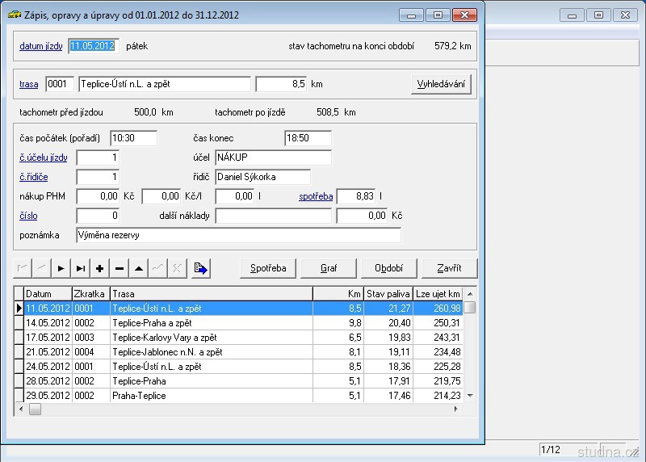Click the 'spotřeba' link

[316, 196]
